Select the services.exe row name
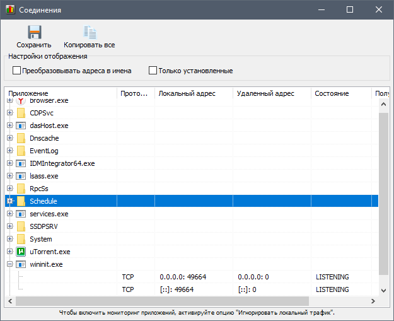 (x=49, y=214)
